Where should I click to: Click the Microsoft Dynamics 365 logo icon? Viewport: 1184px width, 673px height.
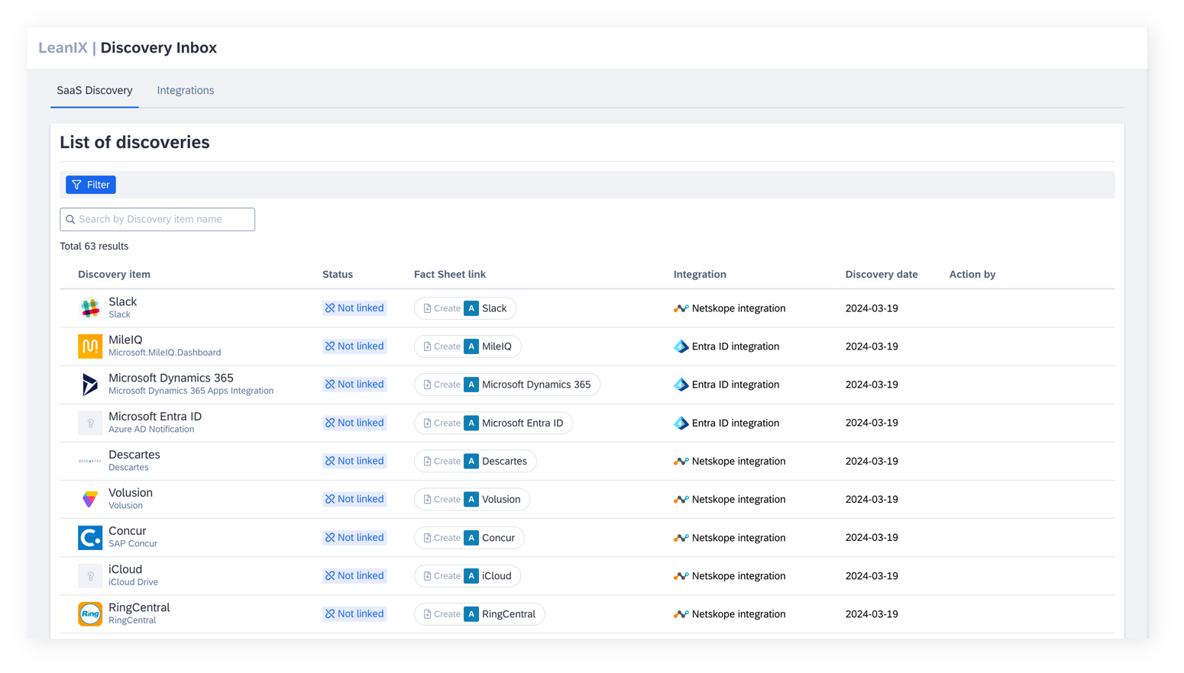pyautogui.click(x=90, y=385)
